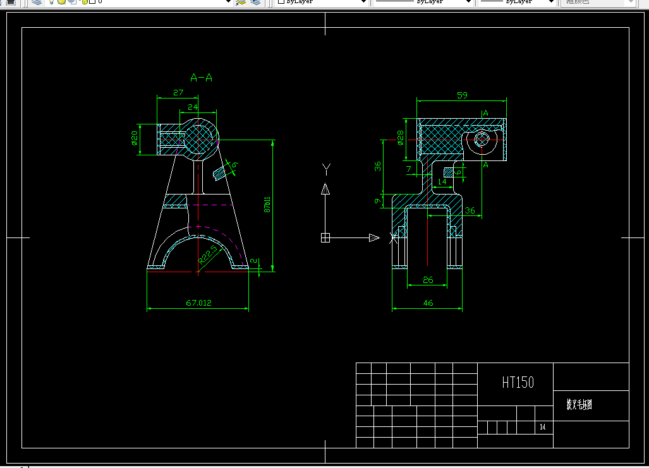Select the ø20 diameter dimension
Screen dimensions: 649x468
coord(134,138)
